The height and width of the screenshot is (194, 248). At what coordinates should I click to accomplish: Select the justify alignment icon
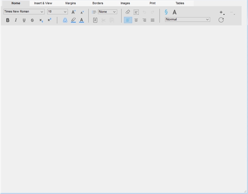[x=153, y=20]
